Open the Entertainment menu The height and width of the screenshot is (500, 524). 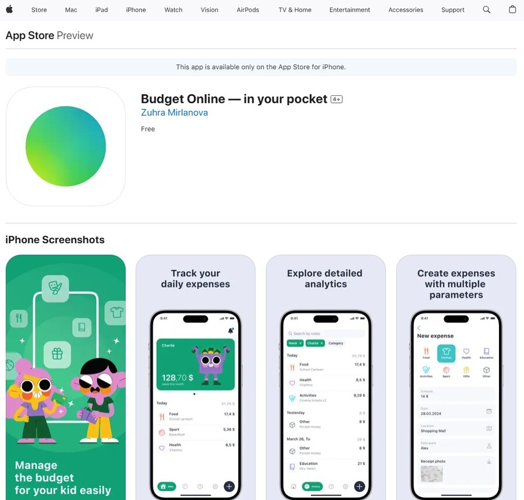[x=349, y=10]
